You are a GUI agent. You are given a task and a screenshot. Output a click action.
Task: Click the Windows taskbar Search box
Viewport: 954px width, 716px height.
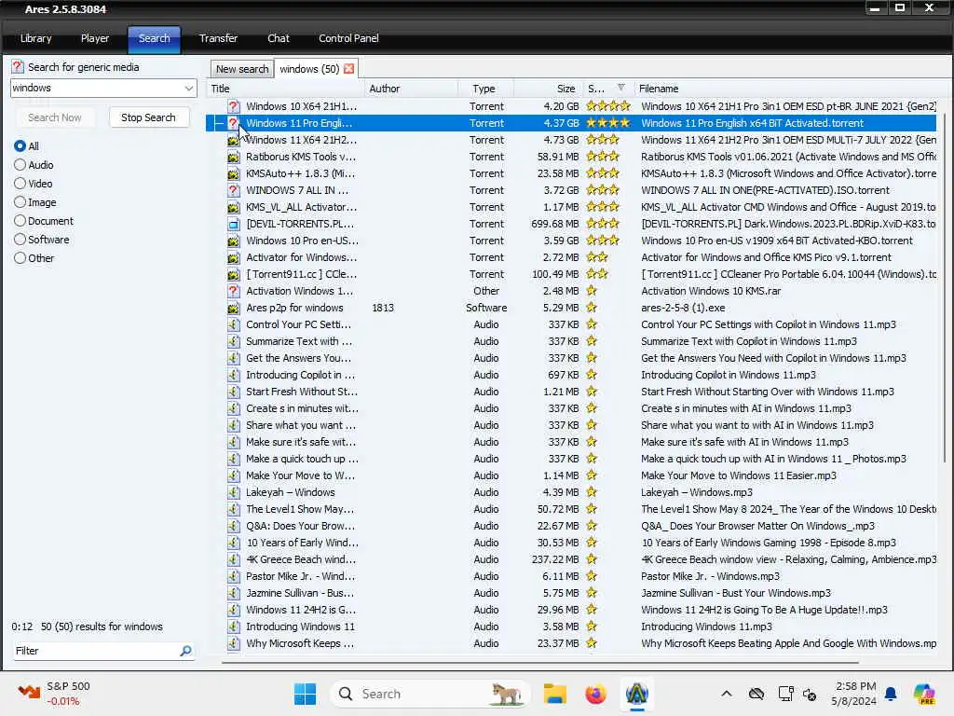point(429,694)
